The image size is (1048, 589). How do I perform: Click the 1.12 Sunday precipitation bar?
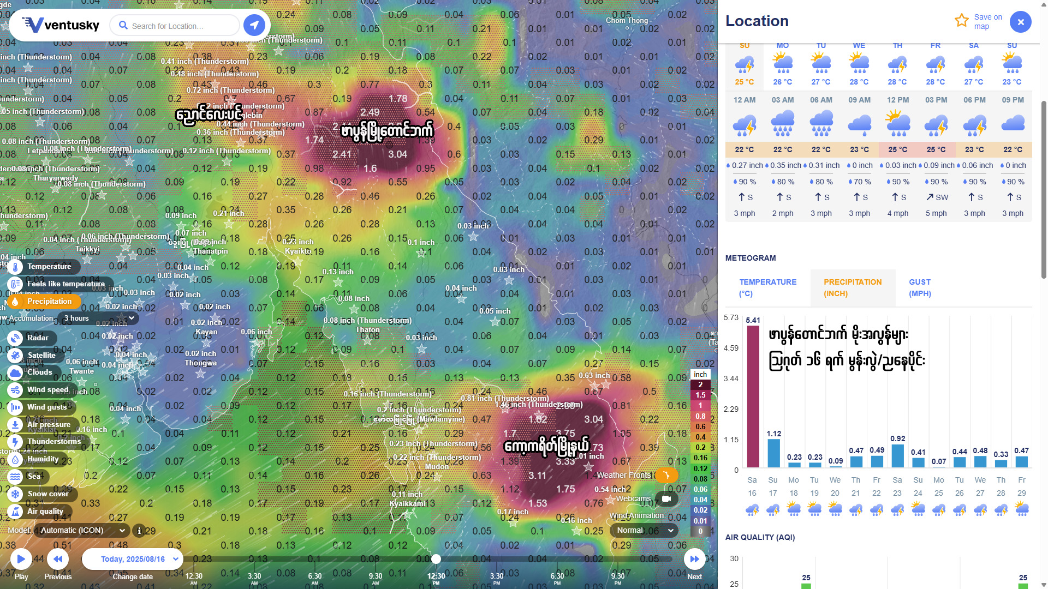coord(773,453)
